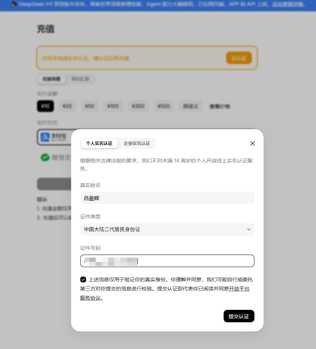Select the ¥100 amount option
This screenshot has height=349, width=316.
113,106
